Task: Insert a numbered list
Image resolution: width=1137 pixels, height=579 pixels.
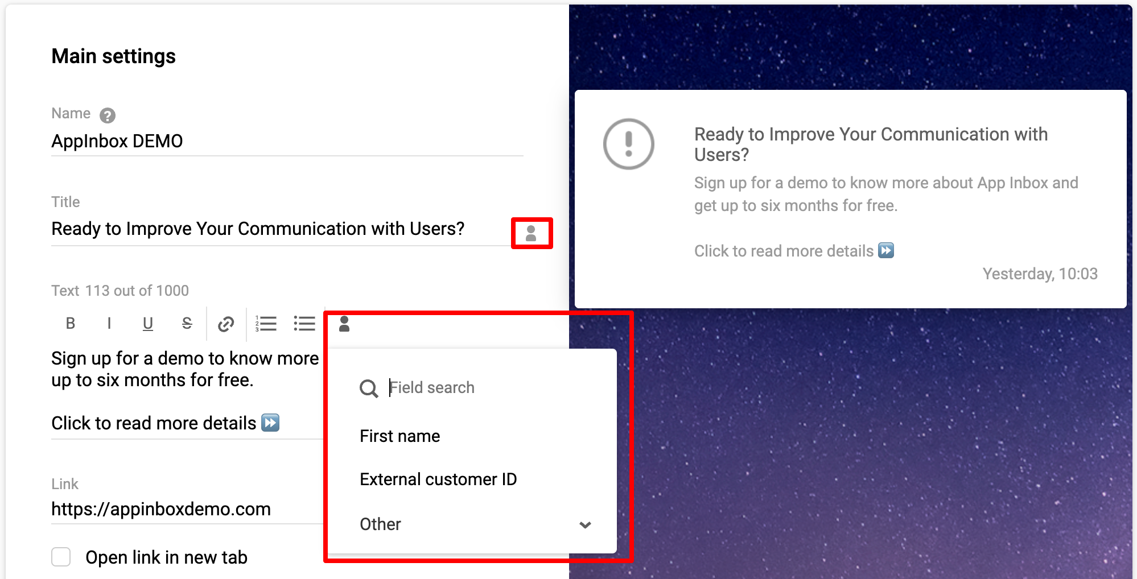Action: coord(266,324)
